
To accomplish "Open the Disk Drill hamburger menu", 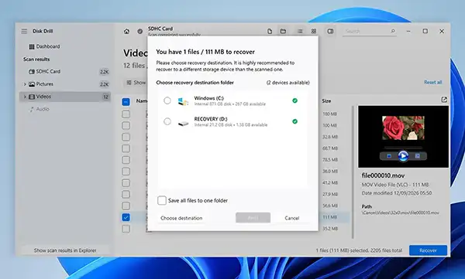I will pos(24,31).
